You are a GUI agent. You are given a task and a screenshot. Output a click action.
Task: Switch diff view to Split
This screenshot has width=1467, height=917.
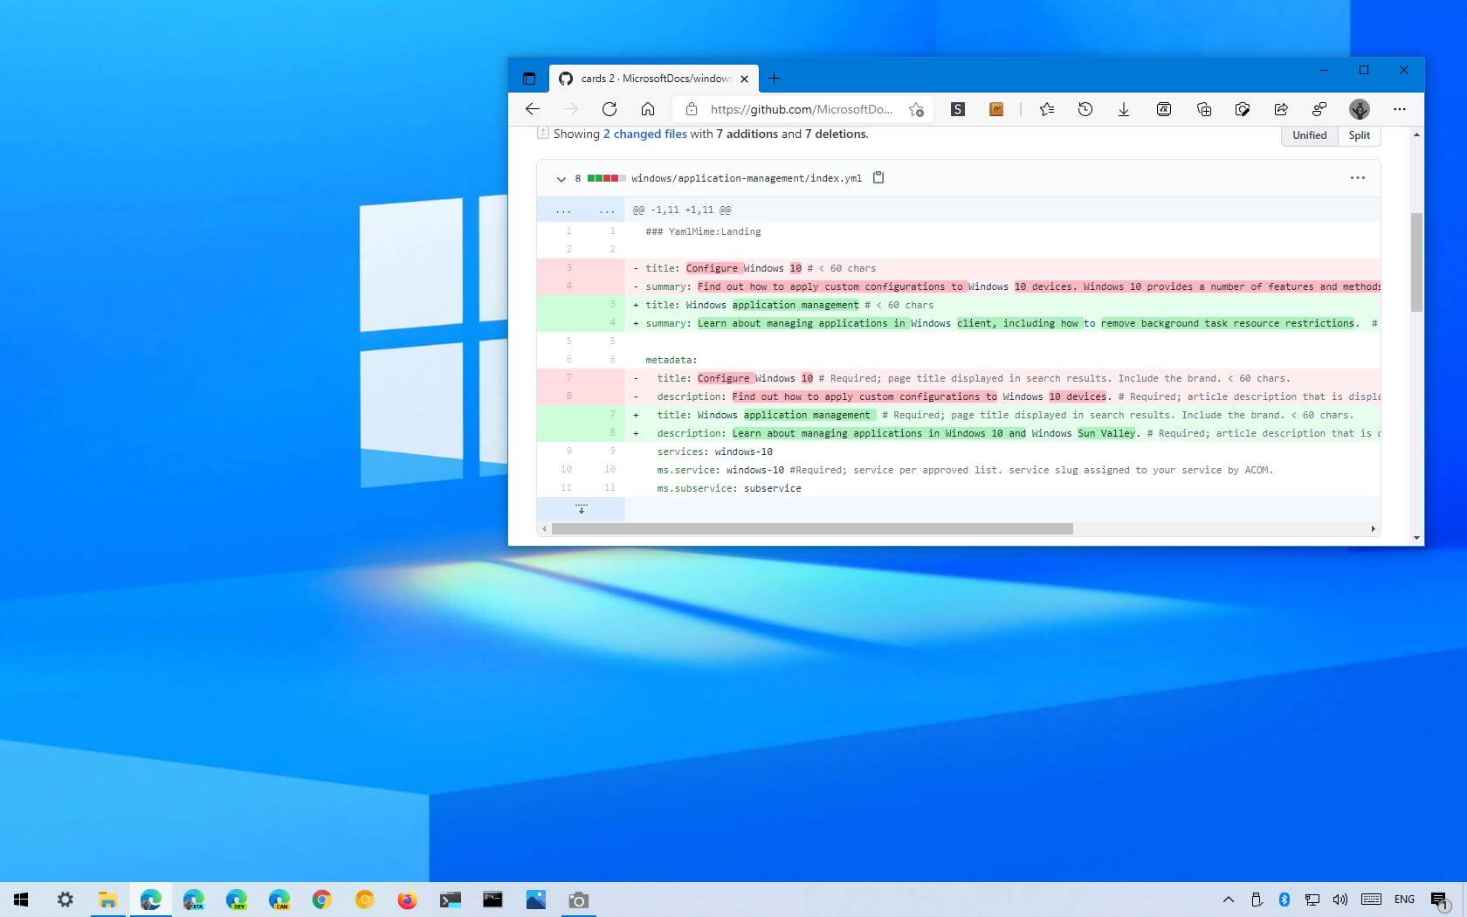tap(1359, 135)
